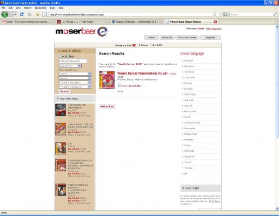Viewport: 279px width, 216px height.
Task: Switch to the Truly Asian tab
Action: 82,22
